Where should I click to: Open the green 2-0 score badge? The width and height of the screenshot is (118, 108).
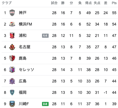tap(45, 104)
